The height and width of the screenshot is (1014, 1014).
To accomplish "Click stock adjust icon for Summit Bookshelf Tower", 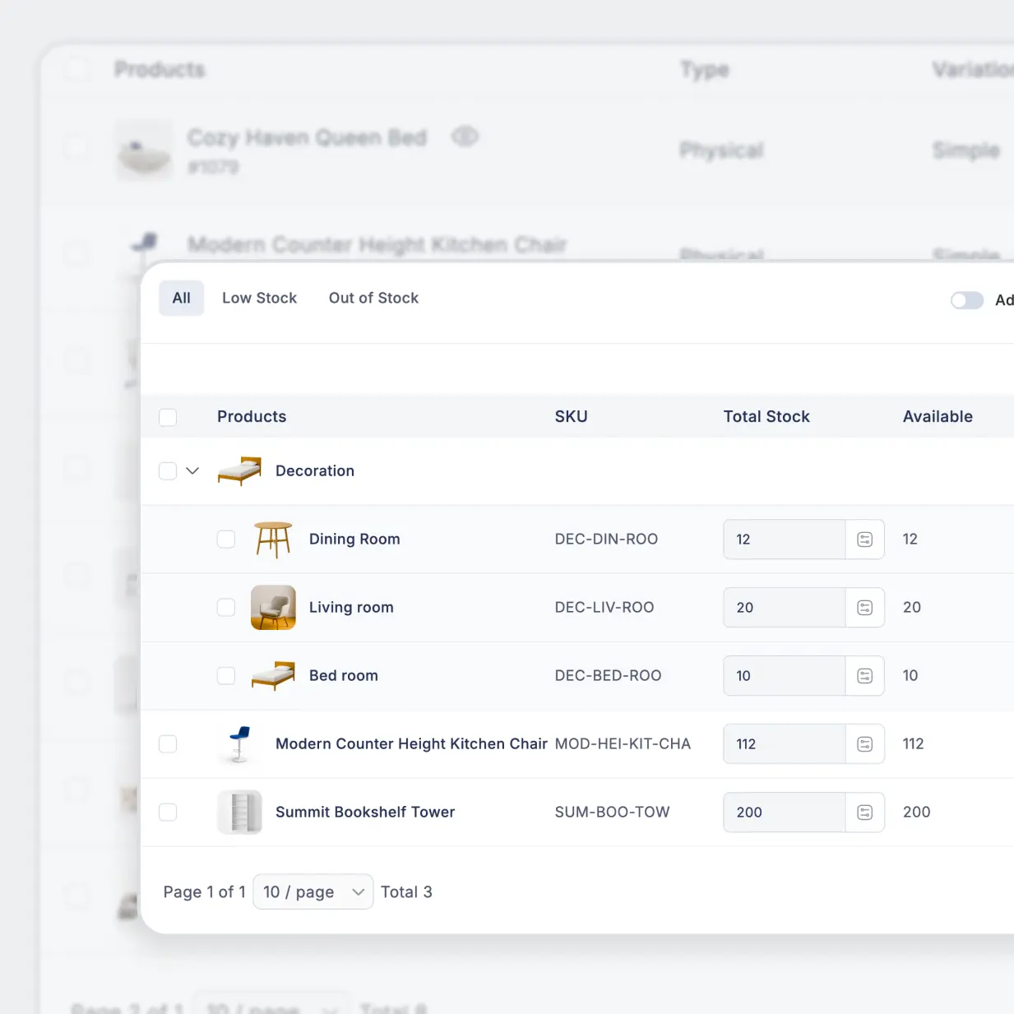I will pos(864,813).
